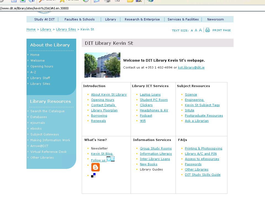This screenshot has width=265, height=199.
Task: Open Postgraduate Resources link
Action: pos(204,116)
